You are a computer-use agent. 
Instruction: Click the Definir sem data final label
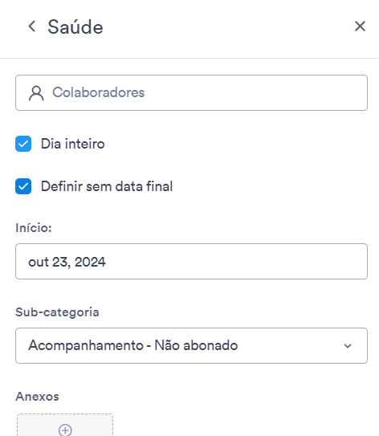pos(107,186)
